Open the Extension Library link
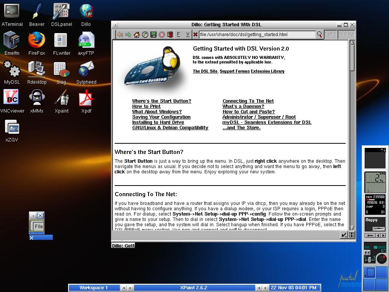The width and height of the screenshot is (389, 292). [267, 71]
